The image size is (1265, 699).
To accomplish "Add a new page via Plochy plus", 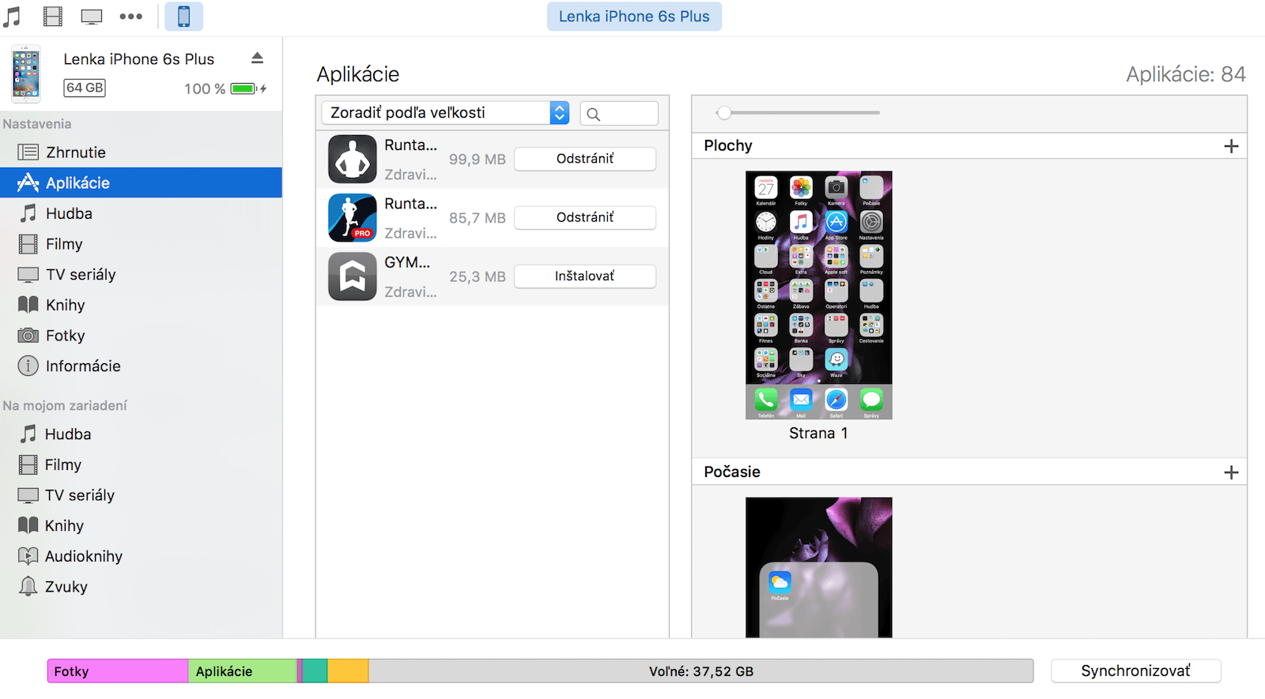I will coord(1231,146).
